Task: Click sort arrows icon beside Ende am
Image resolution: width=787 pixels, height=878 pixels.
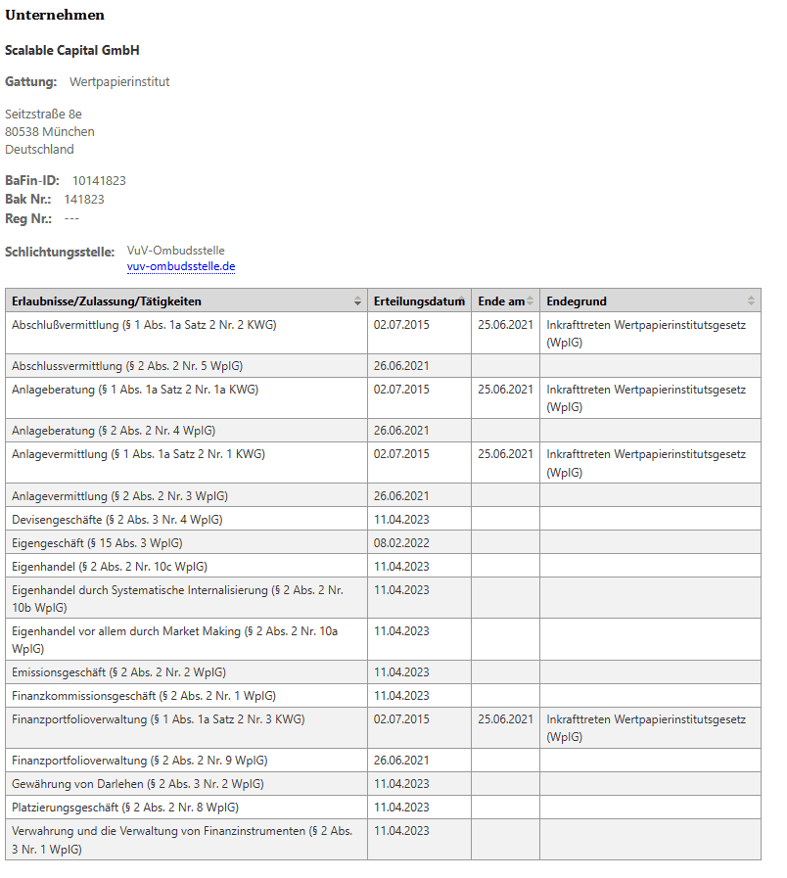Action: click(x=532, y=301)
